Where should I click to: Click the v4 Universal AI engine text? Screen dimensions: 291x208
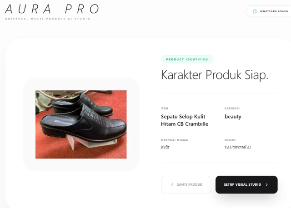pos(238,147)
